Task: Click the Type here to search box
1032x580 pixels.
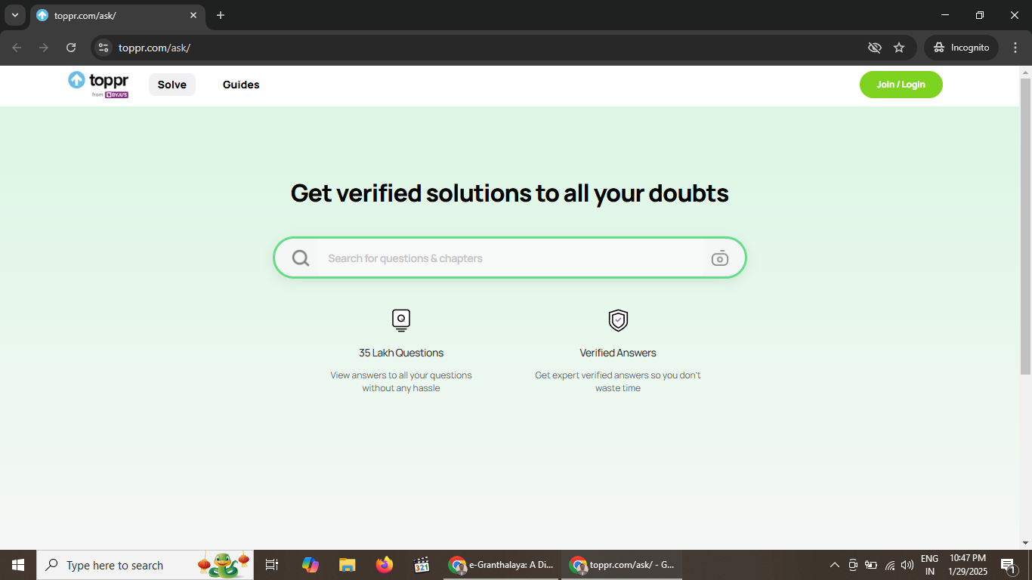Action: [x=145, y=565]
